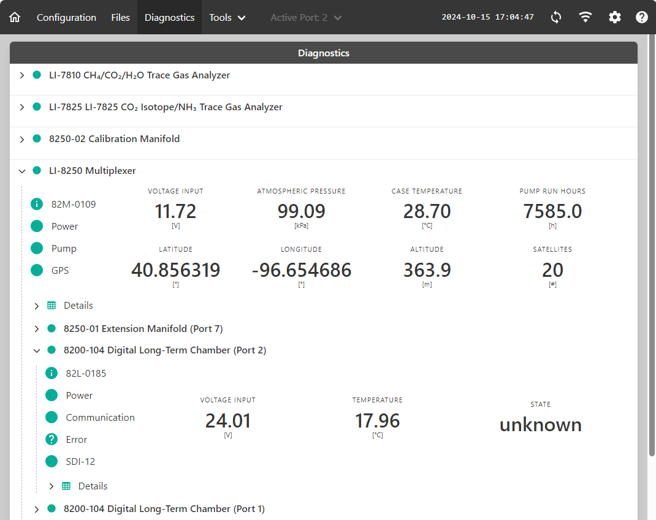This screenshot has width=656, height=520.
Task: Click the 8250-01 Extension Manifold (Port 7) label
Action: [143, 328]
